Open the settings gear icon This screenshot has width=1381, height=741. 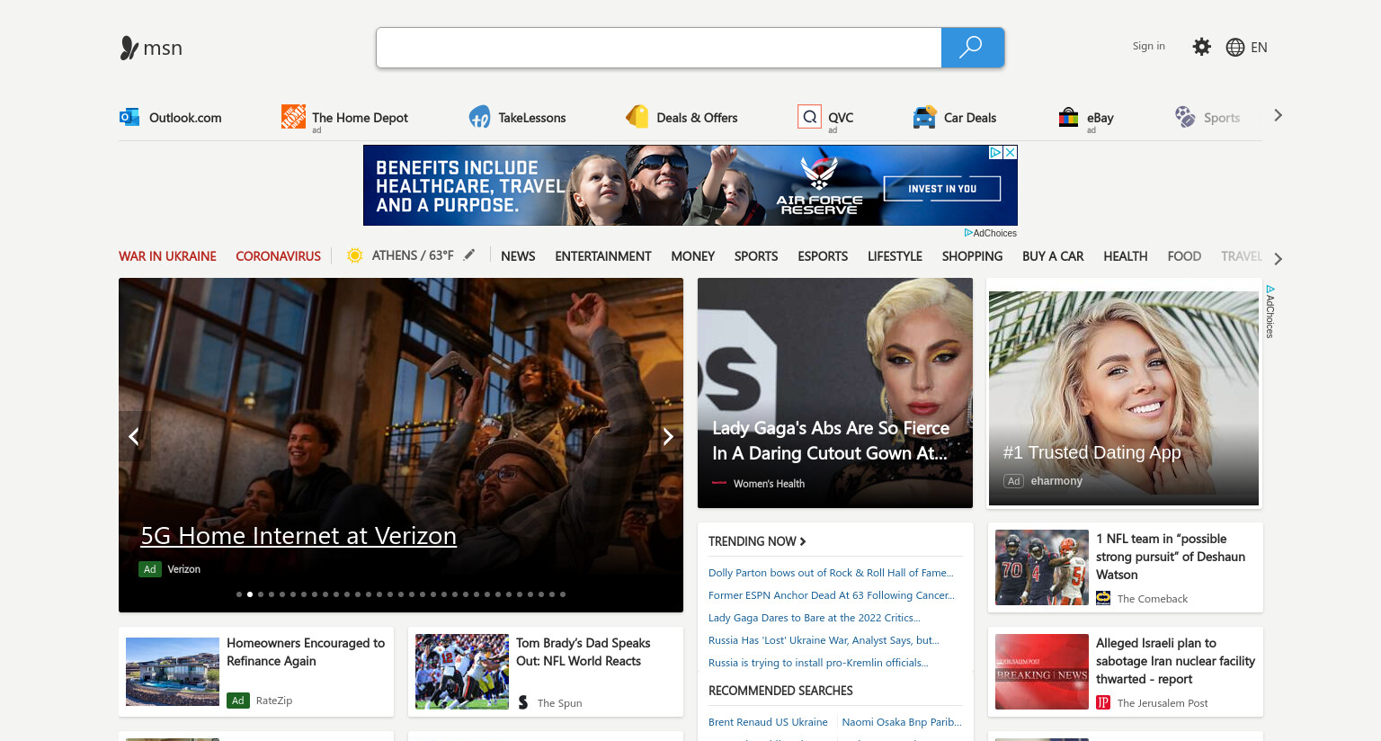tap(1201, 47)
